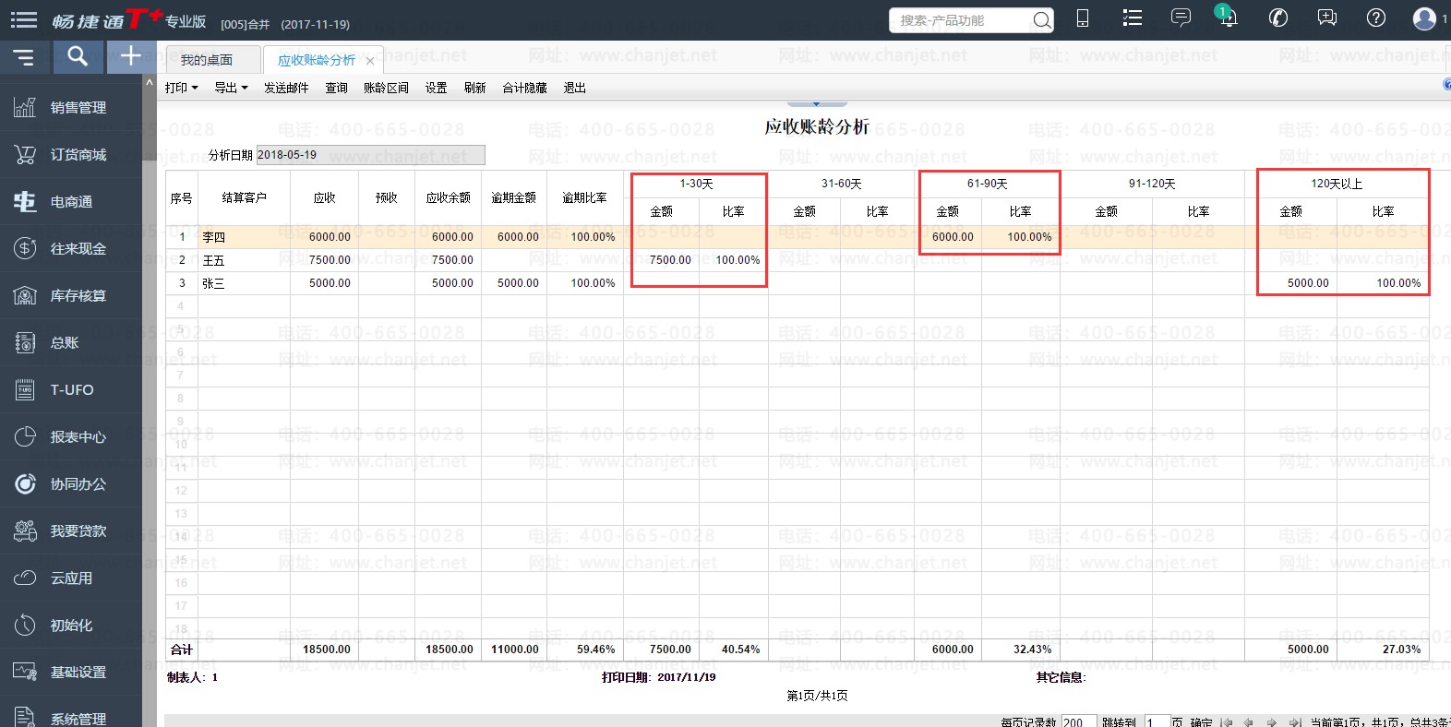The width and height of the screenshot is (1451, 727).
Task: Expand the 打印 dropdown menu
Action: 181,88
